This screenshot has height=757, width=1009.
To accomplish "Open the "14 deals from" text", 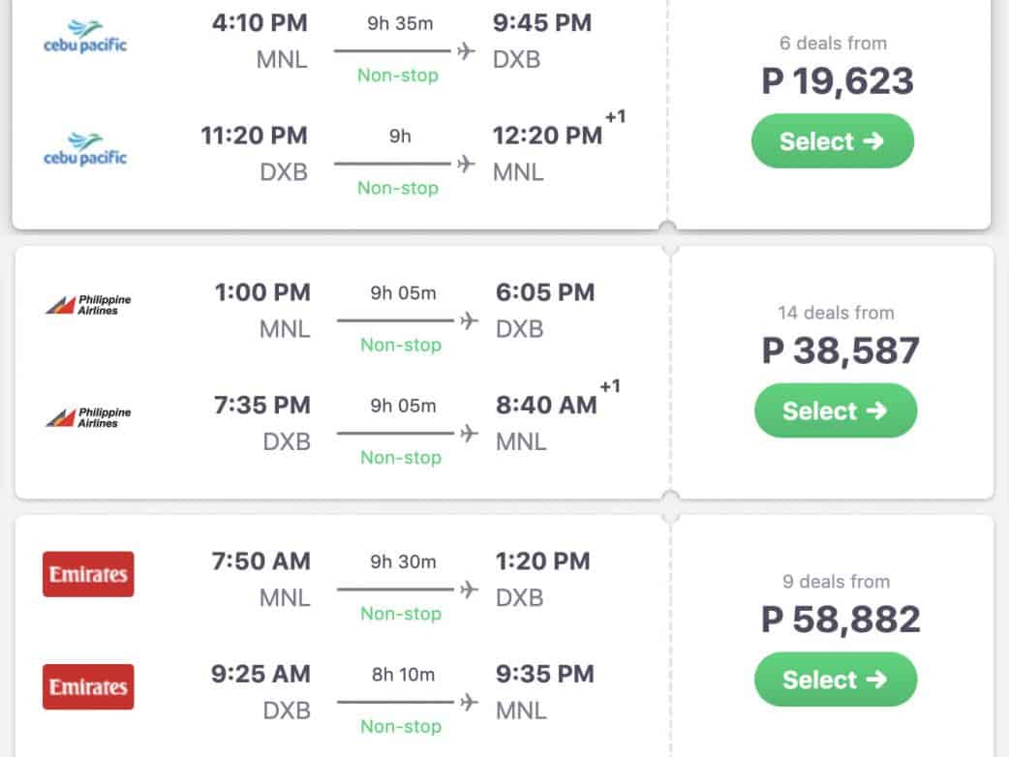I will [836, 313].
